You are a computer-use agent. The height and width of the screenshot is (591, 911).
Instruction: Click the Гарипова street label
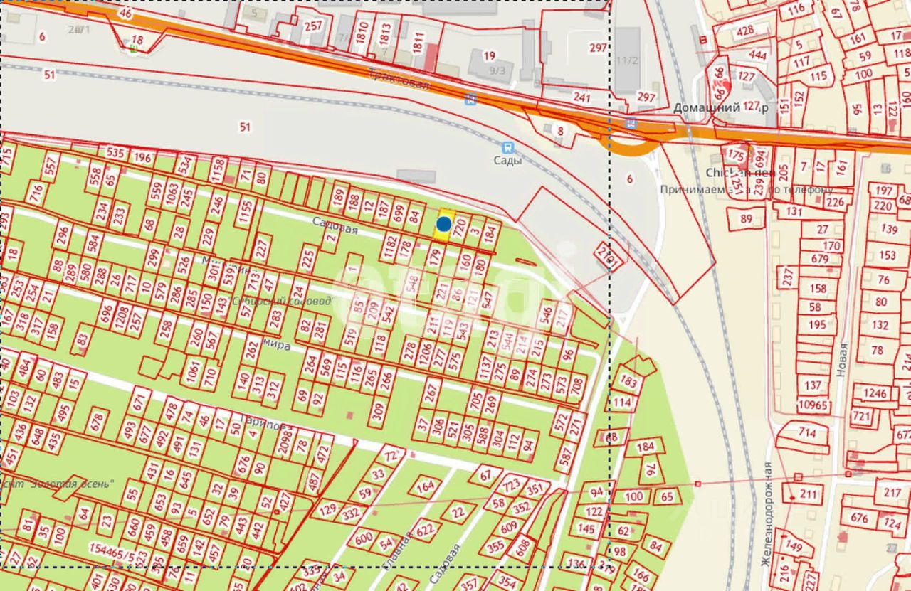point(266,422)
